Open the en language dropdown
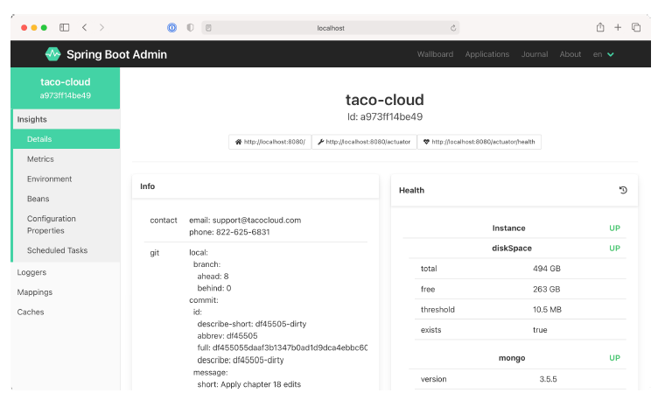 [604, 54]
